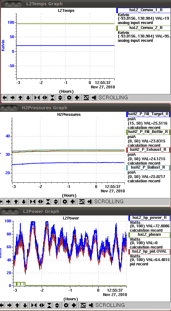Select haH2_P_Fill_Bottle_R legend entry
171x311 pixels.
(x=148, y=132)
